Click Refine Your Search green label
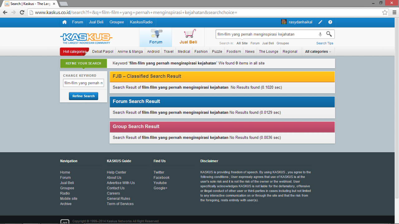399x224 pixels. tap(83, 63)
